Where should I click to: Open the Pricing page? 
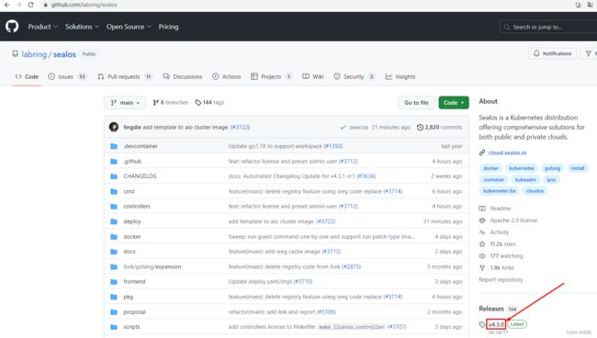point(168,27)
